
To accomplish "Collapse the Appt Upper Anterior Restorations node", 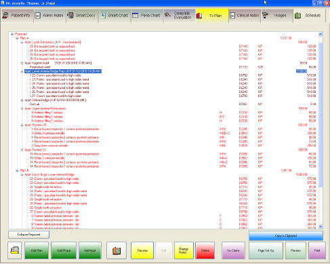I will [22, 109].
